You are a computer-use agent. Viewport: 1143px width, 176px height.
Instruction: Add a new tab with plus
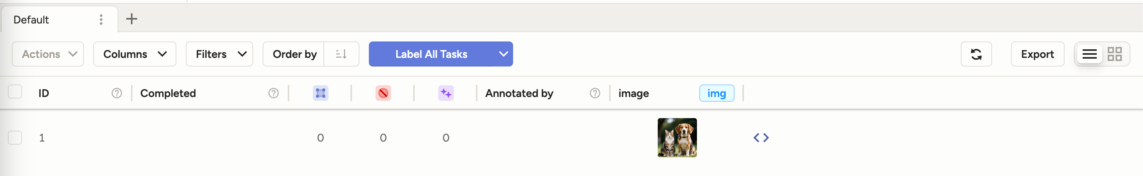pyautogui.click(x=131, y=19)
